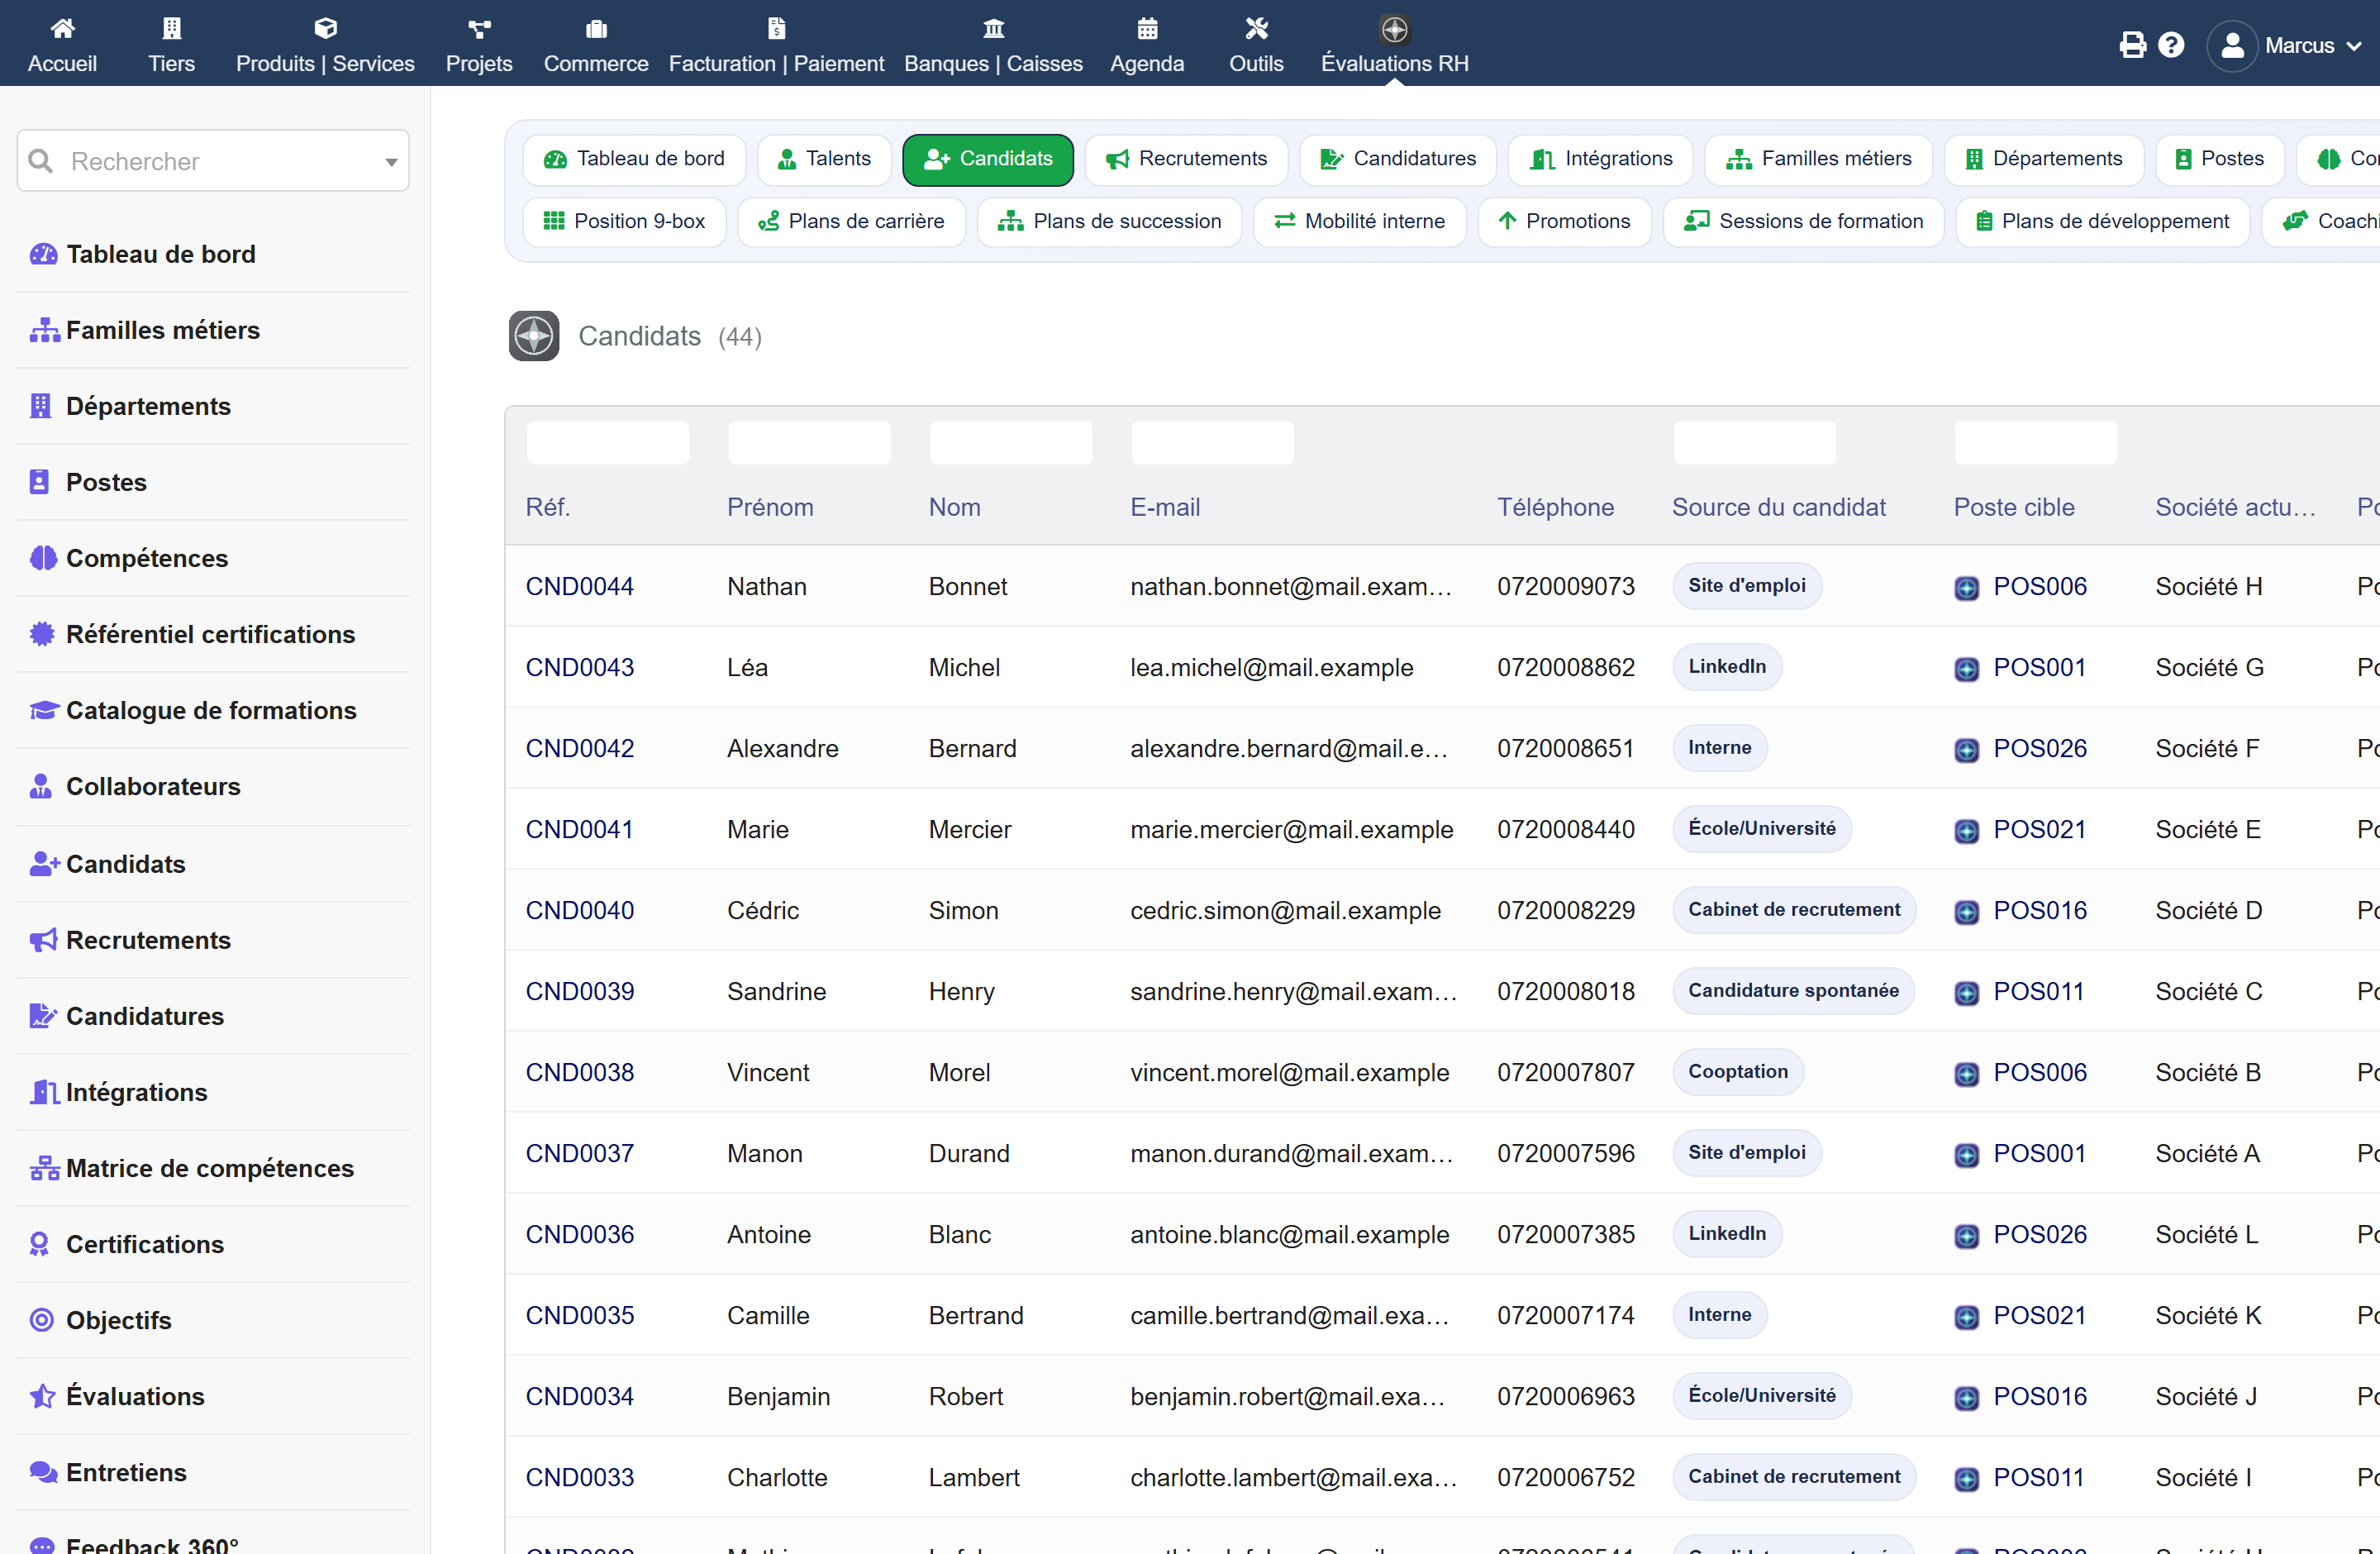The height and width of the screenshot is (1554, 2380).
Task: Open candidate CND0041 record
Action: tap(580, 829)
